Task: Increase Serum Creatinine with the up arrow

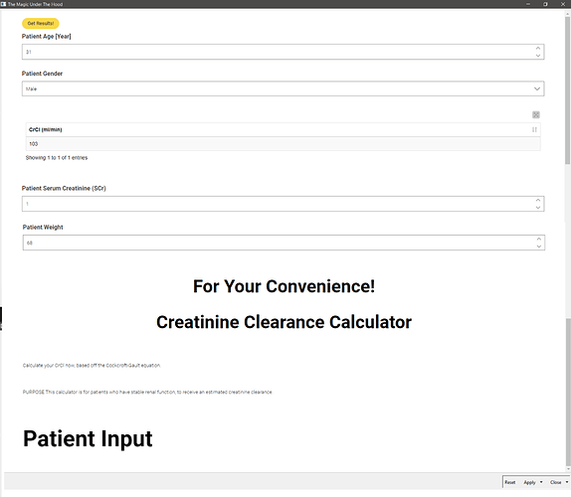Action: (x=538, y=200)
